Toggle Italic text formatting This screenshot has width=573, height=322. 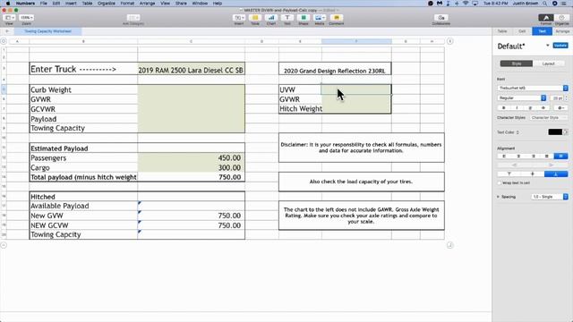(517, 108)
